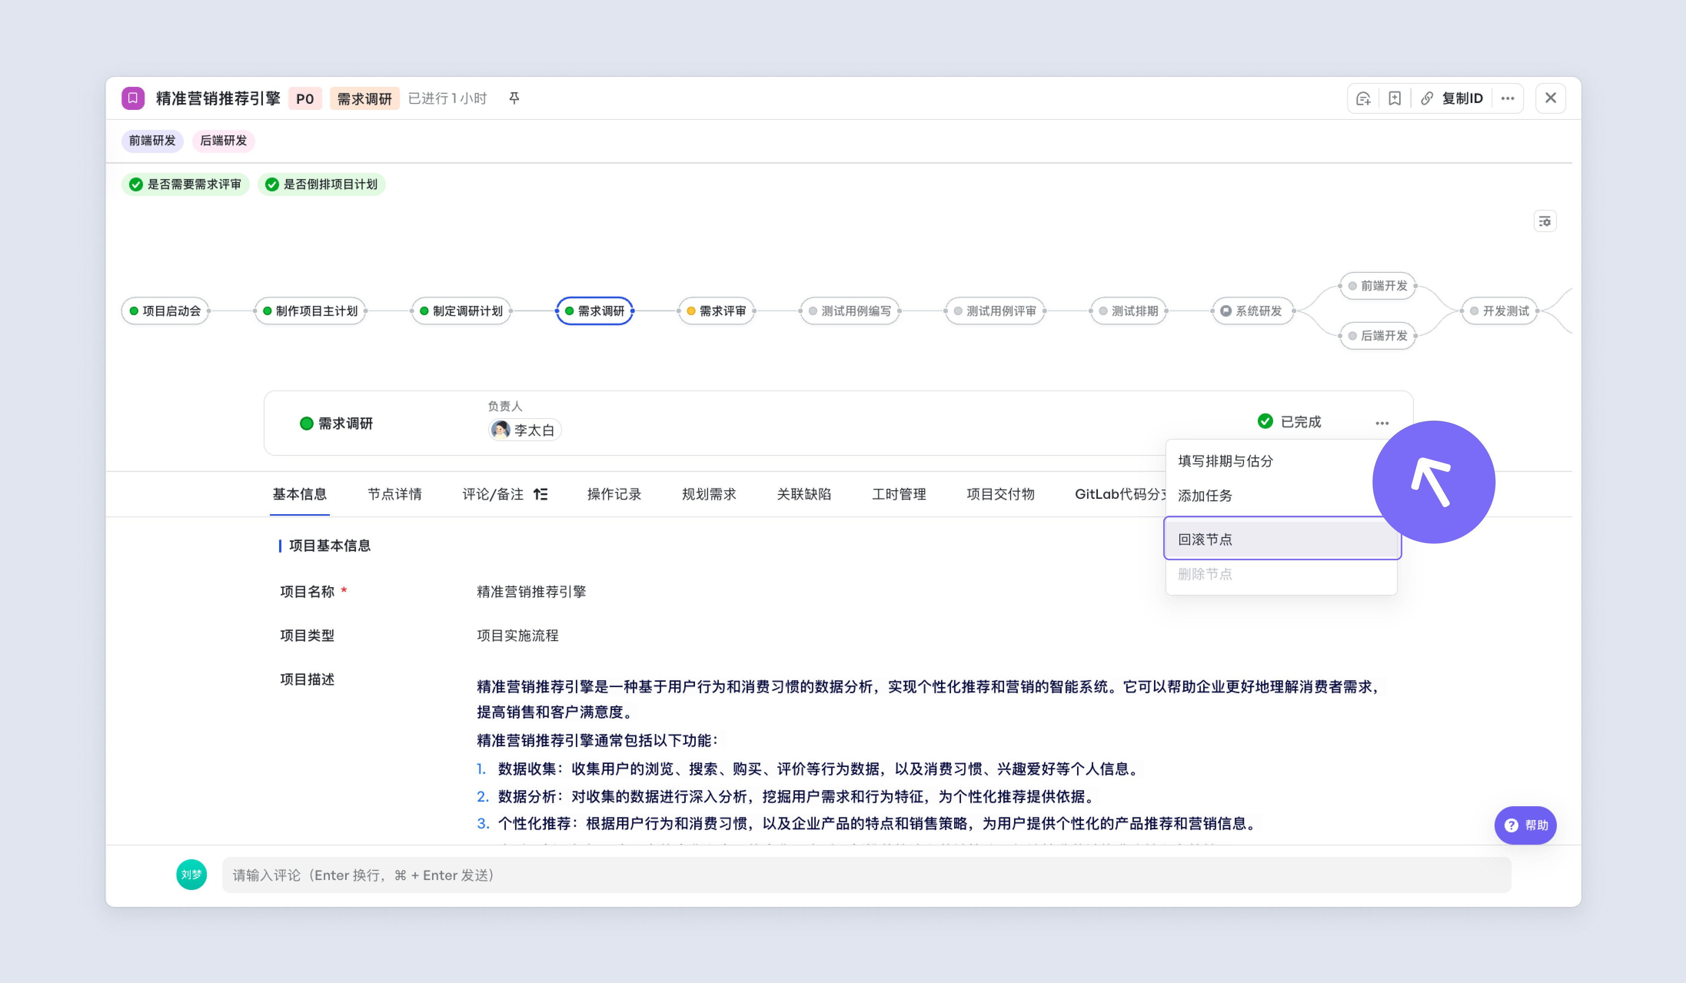Switch to the 操作记录 tab

click(x=614, y=494)
